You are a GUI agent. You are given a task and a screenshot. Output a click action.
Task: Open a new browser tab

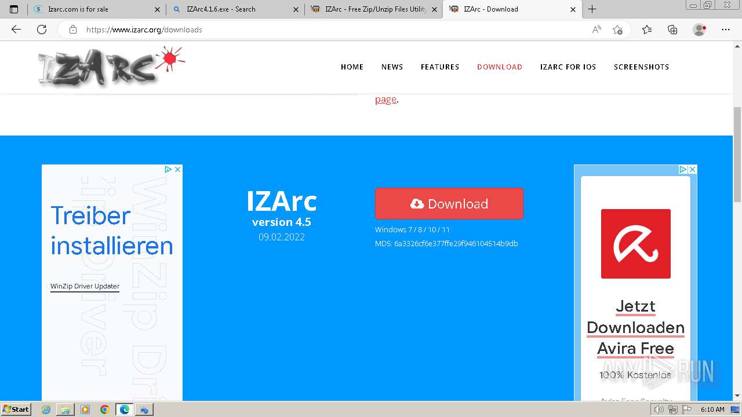592,9
